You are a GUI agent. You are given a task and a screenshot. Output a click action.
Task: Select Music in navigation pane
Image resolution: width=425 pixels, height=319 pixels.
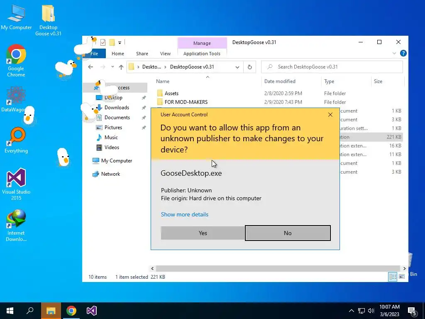[111, 137]
